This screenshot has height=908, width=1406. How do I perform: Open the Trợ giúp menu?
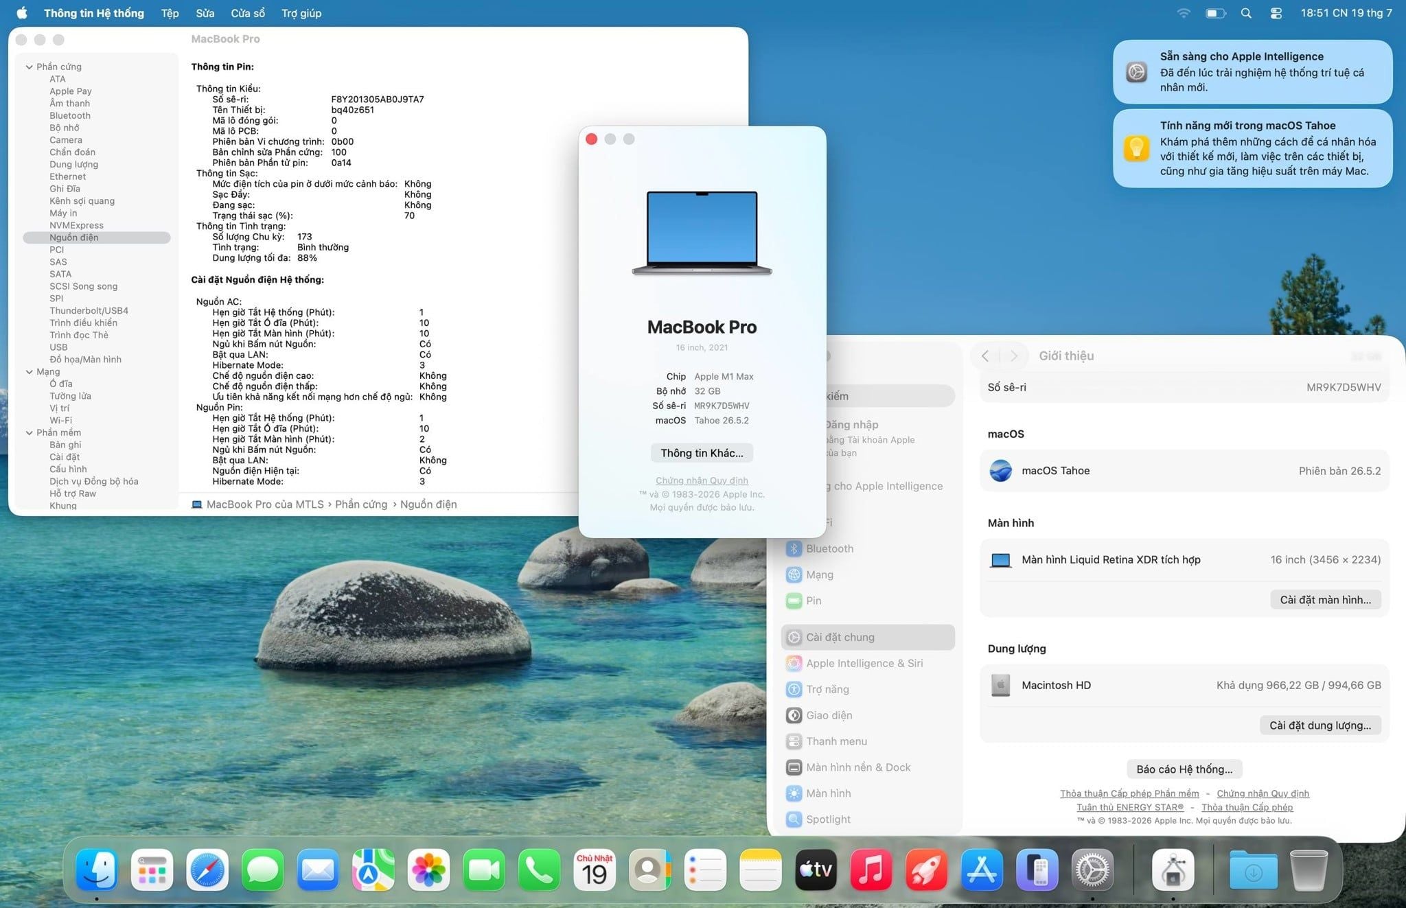[x=301, y=13]
